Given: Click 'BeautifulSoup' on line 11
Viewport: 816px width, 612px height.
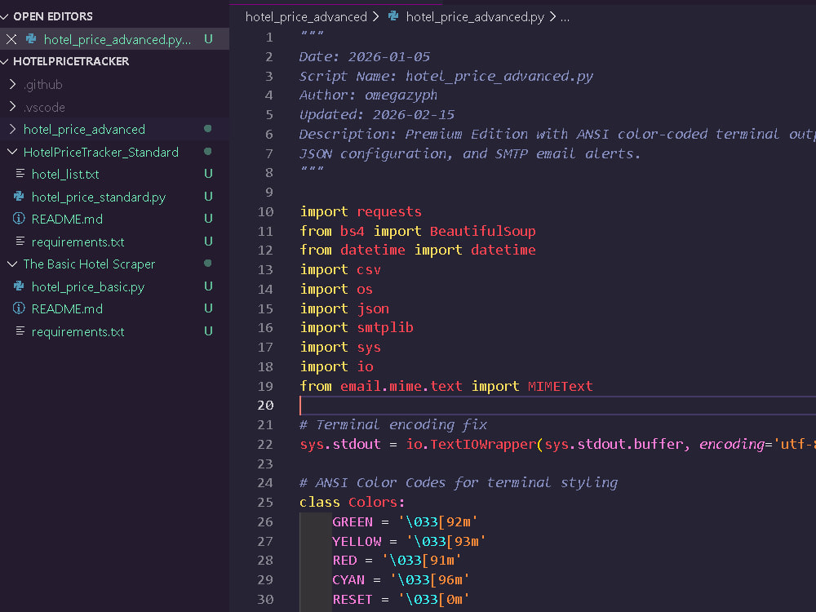Looking at the screenshot, I should (482, 231).
